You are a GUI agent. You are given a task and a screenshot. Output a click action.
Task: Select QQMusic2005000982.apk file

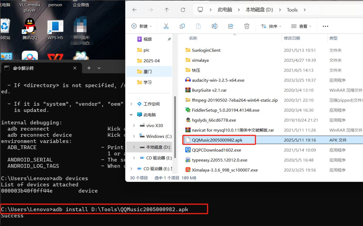coord(217,140)
